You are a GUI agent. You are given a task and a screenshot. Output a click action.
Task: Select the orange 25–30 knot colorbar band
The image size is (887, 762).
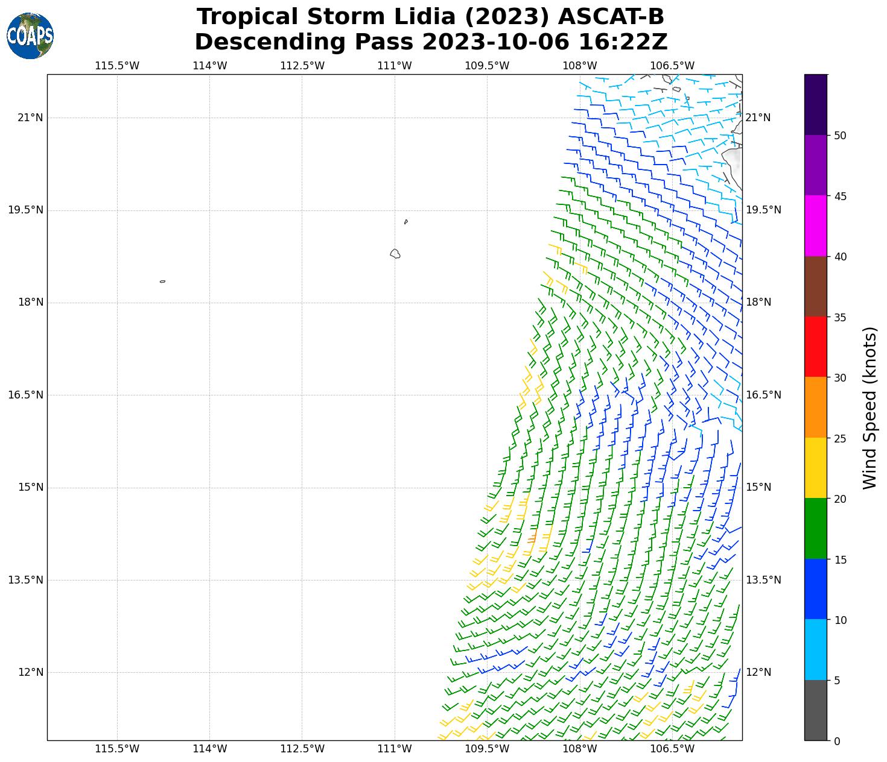click(x=816, y=407)
